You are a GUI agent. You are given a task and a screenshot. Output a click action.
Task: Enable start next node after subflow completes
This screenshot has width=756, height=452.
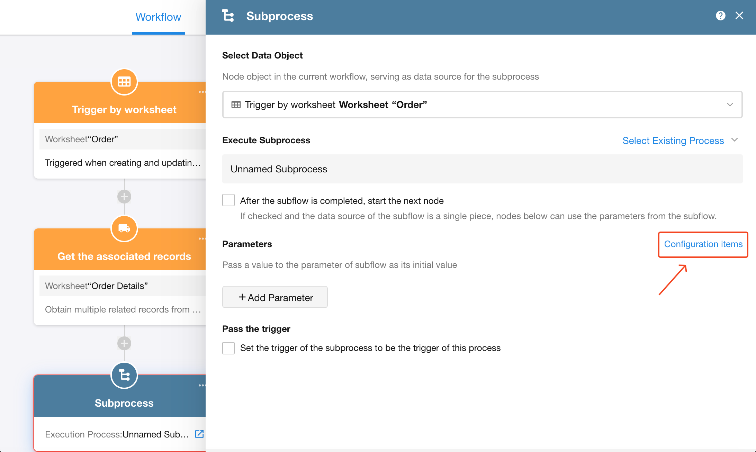[228, 200]
